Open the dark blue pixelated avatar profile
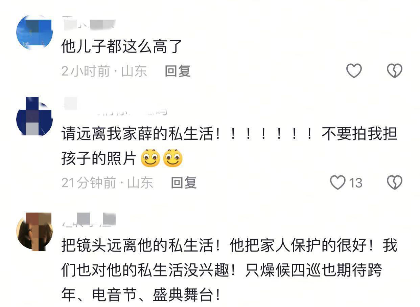The image size is (420, 307). [34, 116]
